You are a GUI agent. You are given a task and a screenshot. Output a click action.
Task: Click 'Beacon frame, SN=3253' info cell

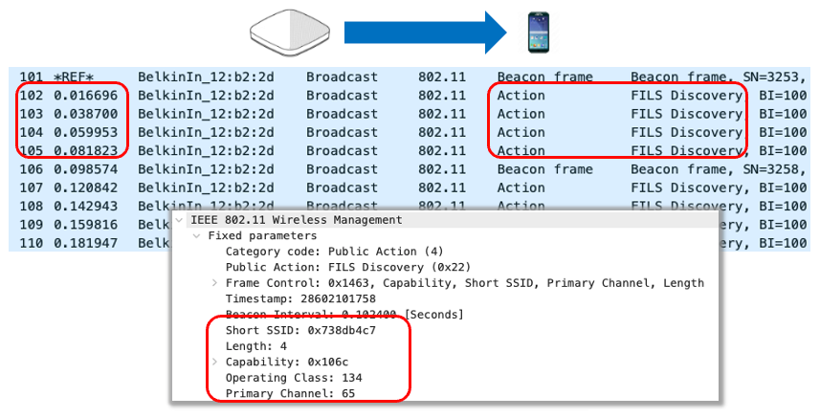click(x=718, y=77)
